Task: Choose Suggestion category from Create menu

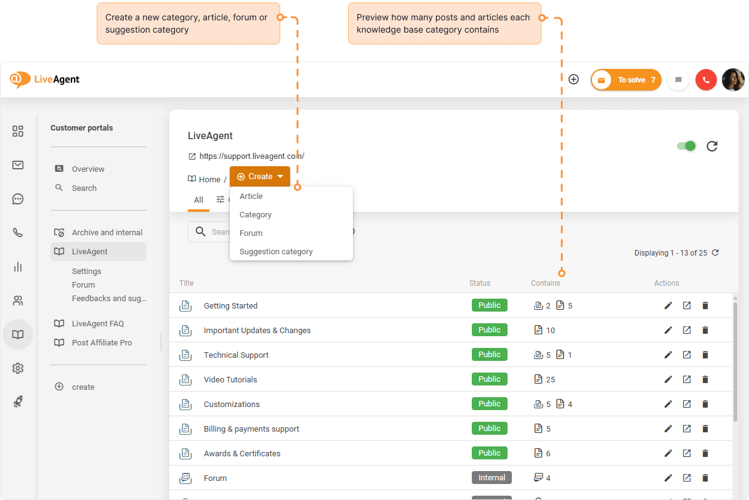Action: pyautogui.click(x=276, y=252)
